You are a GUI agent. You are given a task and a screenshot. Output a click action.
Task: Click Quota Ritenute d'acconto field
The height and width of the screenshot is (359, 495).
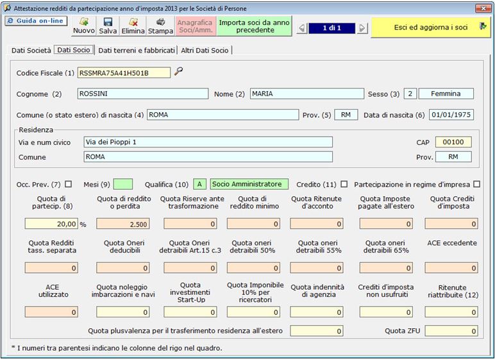point(317,224)
